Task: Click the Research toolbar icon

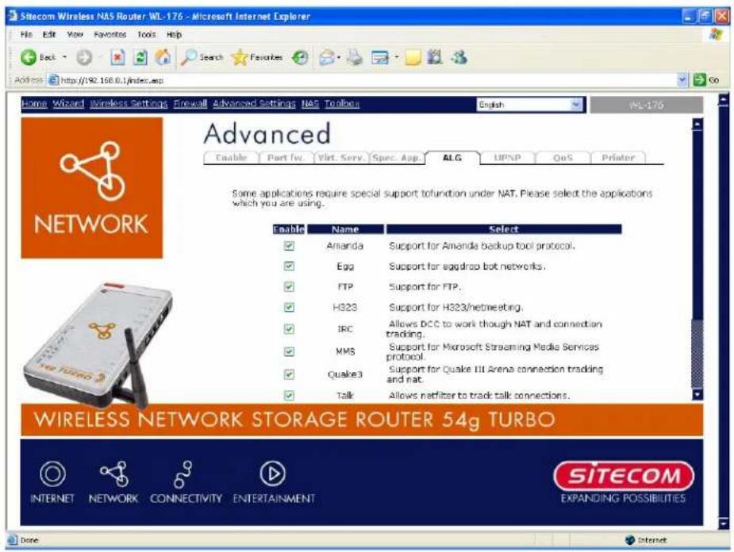Action: pos(435,57)
